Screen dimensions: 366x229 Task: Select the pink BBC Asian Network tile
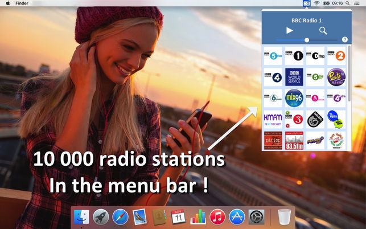(x=315, y=98)
